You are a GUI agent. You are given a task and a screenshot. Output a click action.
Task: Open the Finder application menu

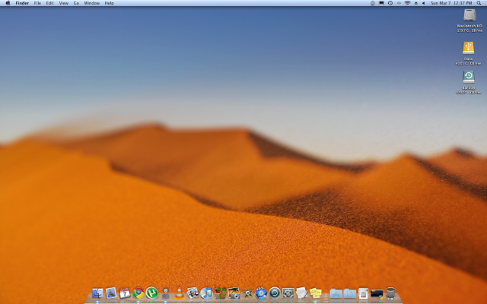[x=22, y=3]
